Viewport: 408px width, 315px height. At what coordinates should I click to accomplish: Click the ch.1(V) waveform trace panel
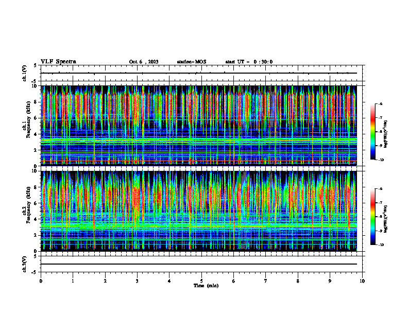click(x=201, y=73)
